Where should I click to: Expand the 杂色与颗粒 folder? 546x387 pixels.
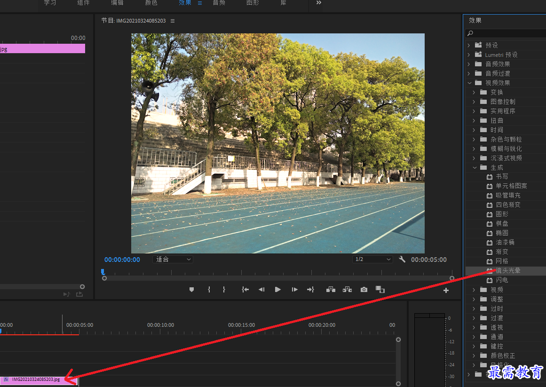pos(474,139)
